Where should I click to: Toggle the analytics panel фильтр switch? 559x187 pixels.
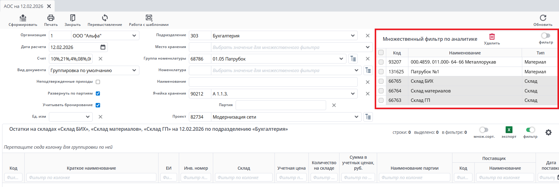click(x=546, y=36)
